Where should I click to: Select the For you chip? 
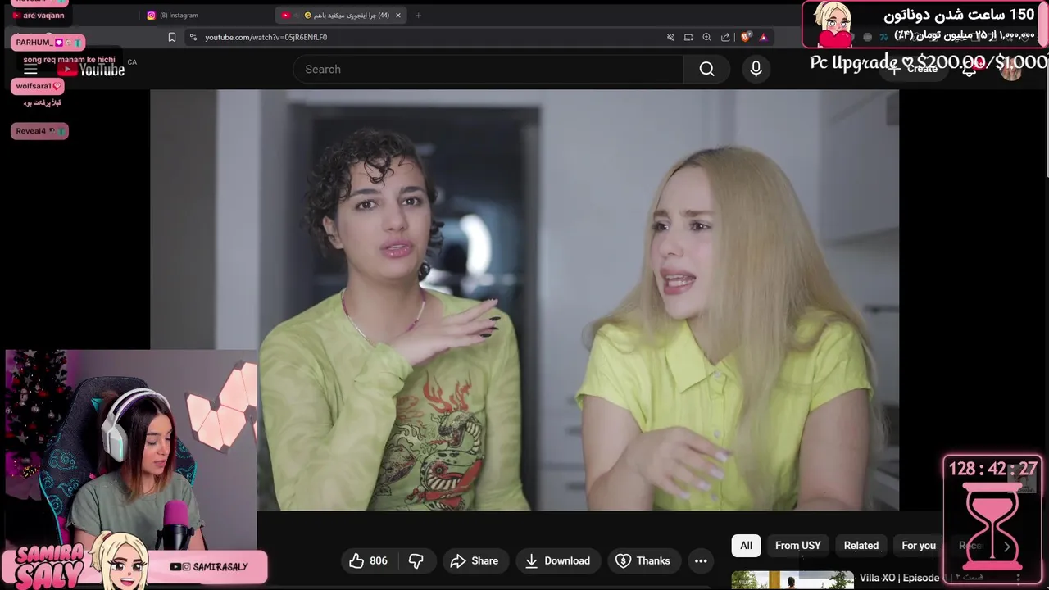(x=919, y=546)
